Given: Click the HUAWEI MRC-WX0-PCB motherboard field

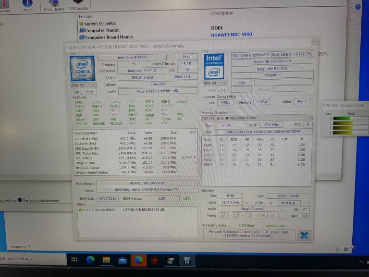Looking at the screenshot, I should click(x=147, y=183).
